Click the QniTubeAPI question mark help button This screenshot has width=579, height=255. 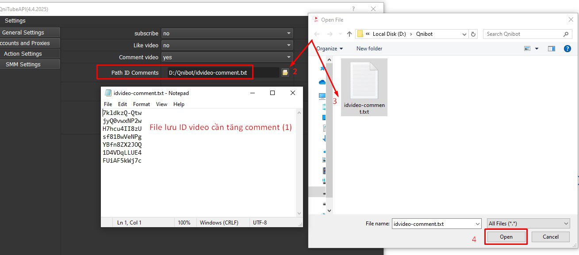[x=353, y=9]
